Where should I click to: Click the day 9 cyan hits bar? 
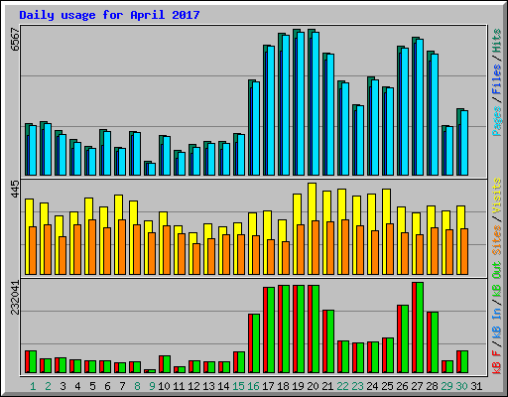(x=152, y=169)
